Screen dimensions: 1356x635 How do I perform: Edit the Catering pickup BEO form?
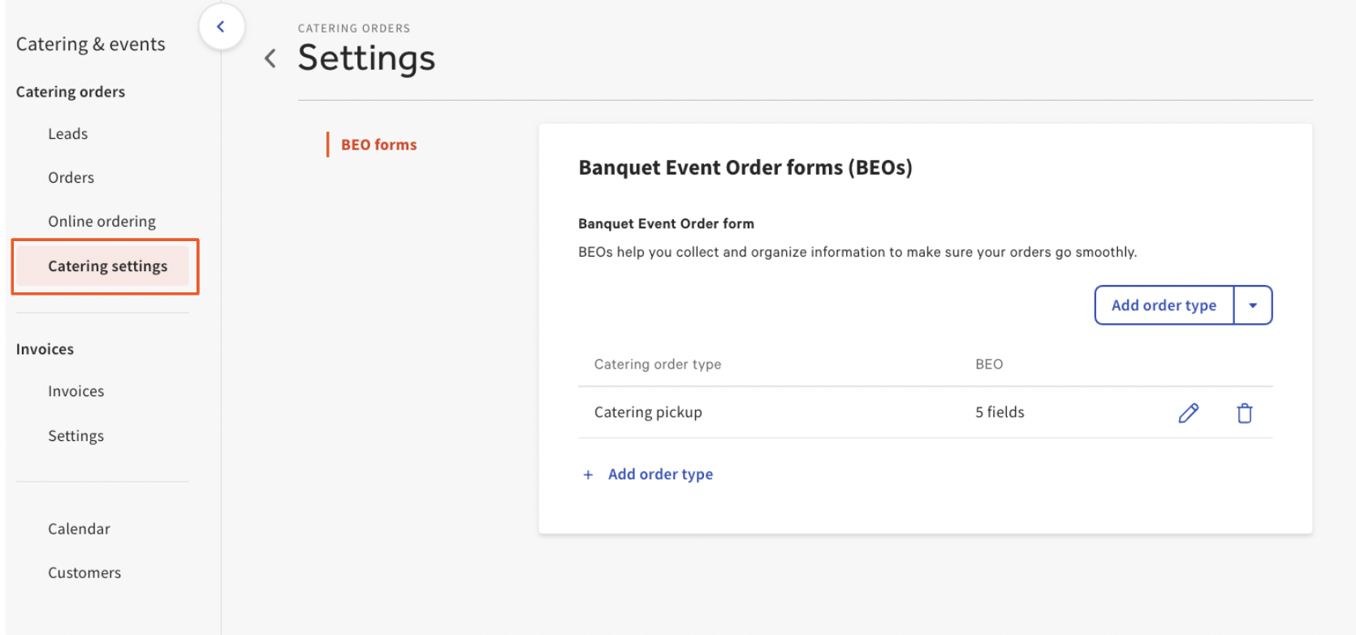point(1188,413)
